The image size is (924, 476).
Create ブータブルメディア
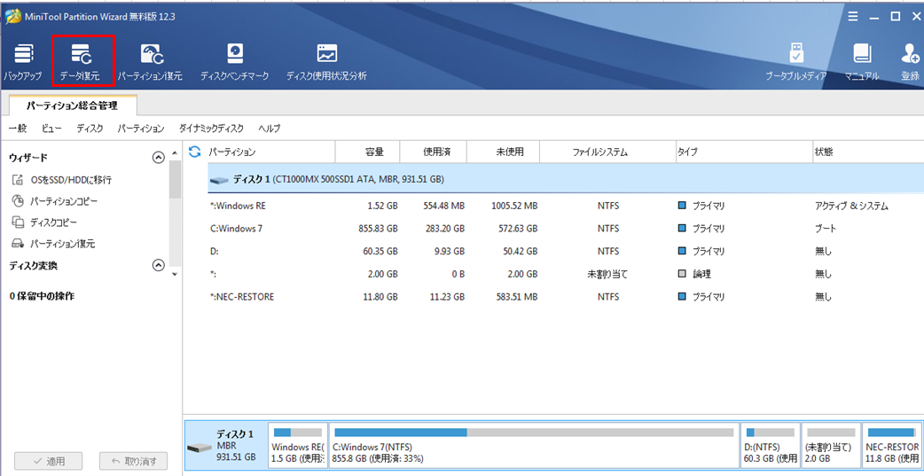click(x=796, y=61)
